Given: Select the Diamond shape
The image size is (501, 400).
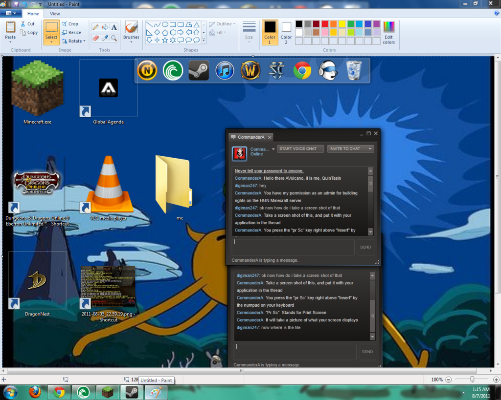Looking at the screenshot, I should pyautogui.click(x=157, y=33).
